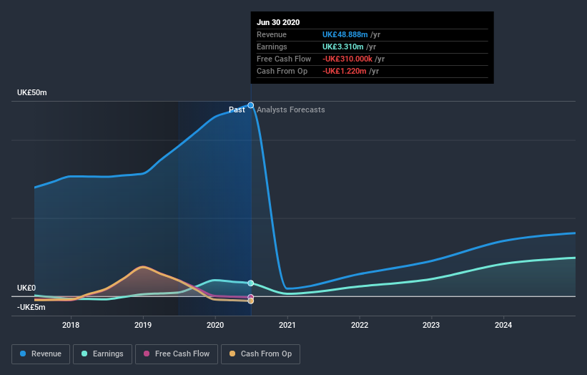
Task: Click the Earnings row label in tooltip
Action: click(272, 47)
